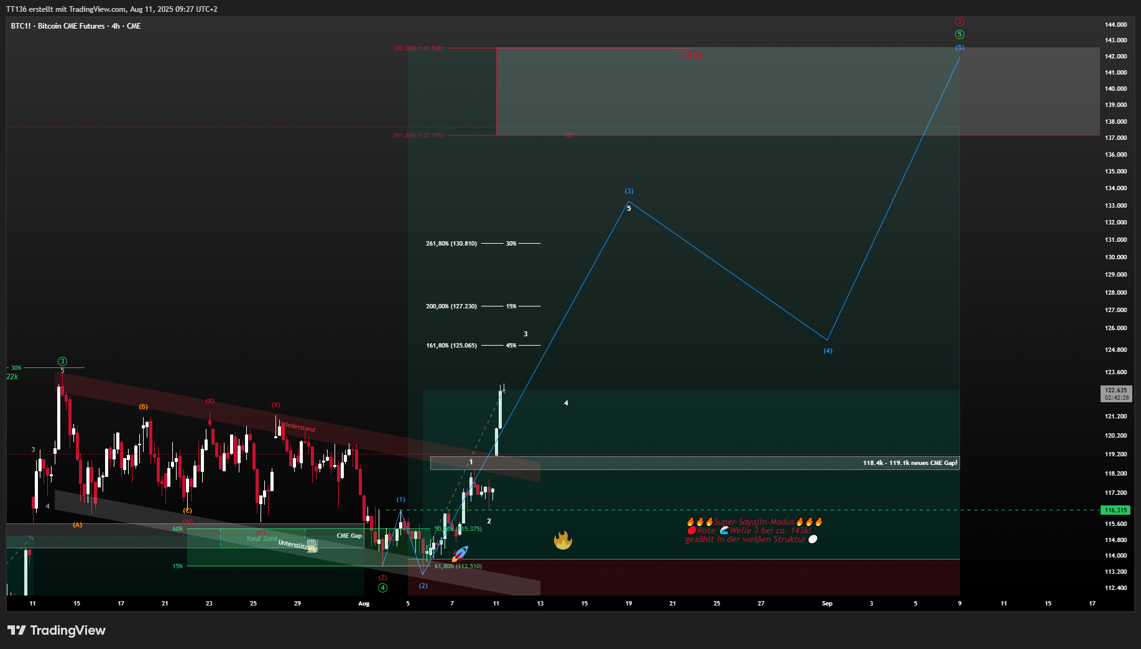
Task: Click the red '300,00% (142.540)' label
Action: 418,48
